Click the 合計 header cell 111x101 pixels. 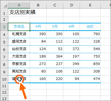(90, 27)
